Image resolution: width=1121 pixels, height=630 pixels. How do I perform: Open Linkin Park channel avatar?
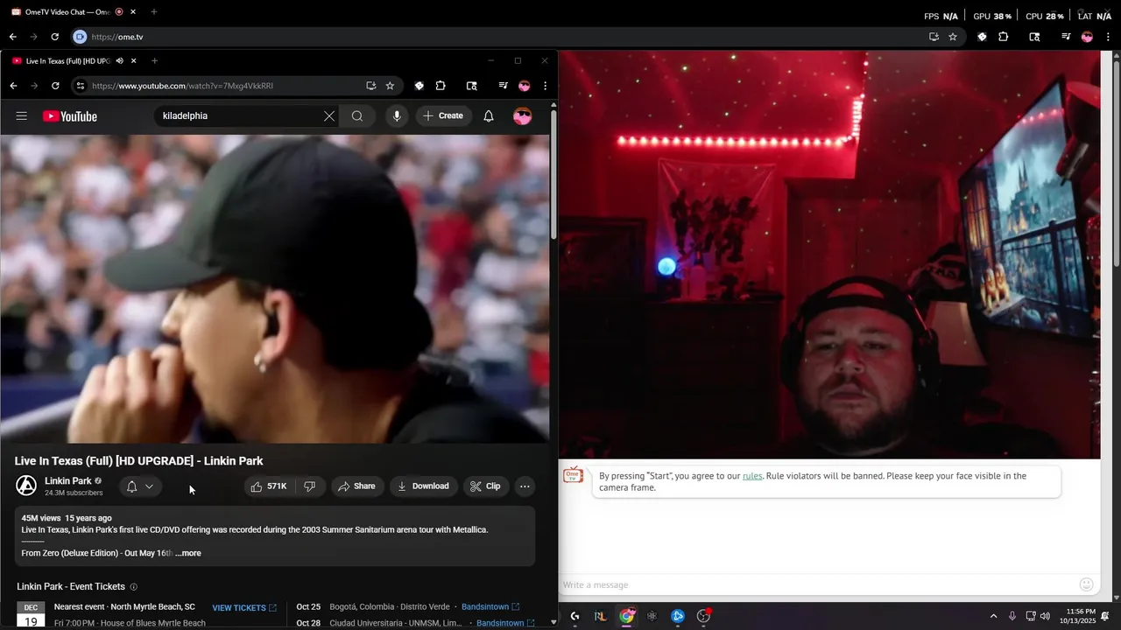[x=27, y=486]
